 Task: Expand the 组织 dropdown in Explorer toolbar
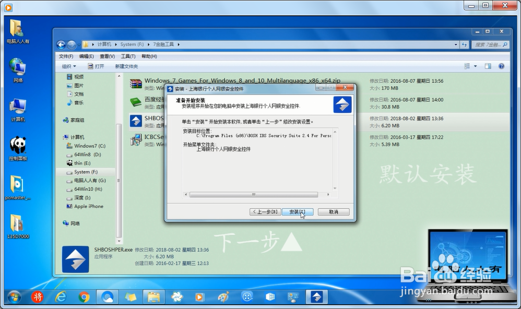click(69, 66)
